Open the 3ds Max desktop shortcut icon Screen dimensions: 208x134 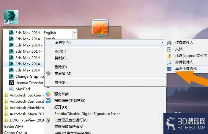pyautogui.click(x=11, y=17)
